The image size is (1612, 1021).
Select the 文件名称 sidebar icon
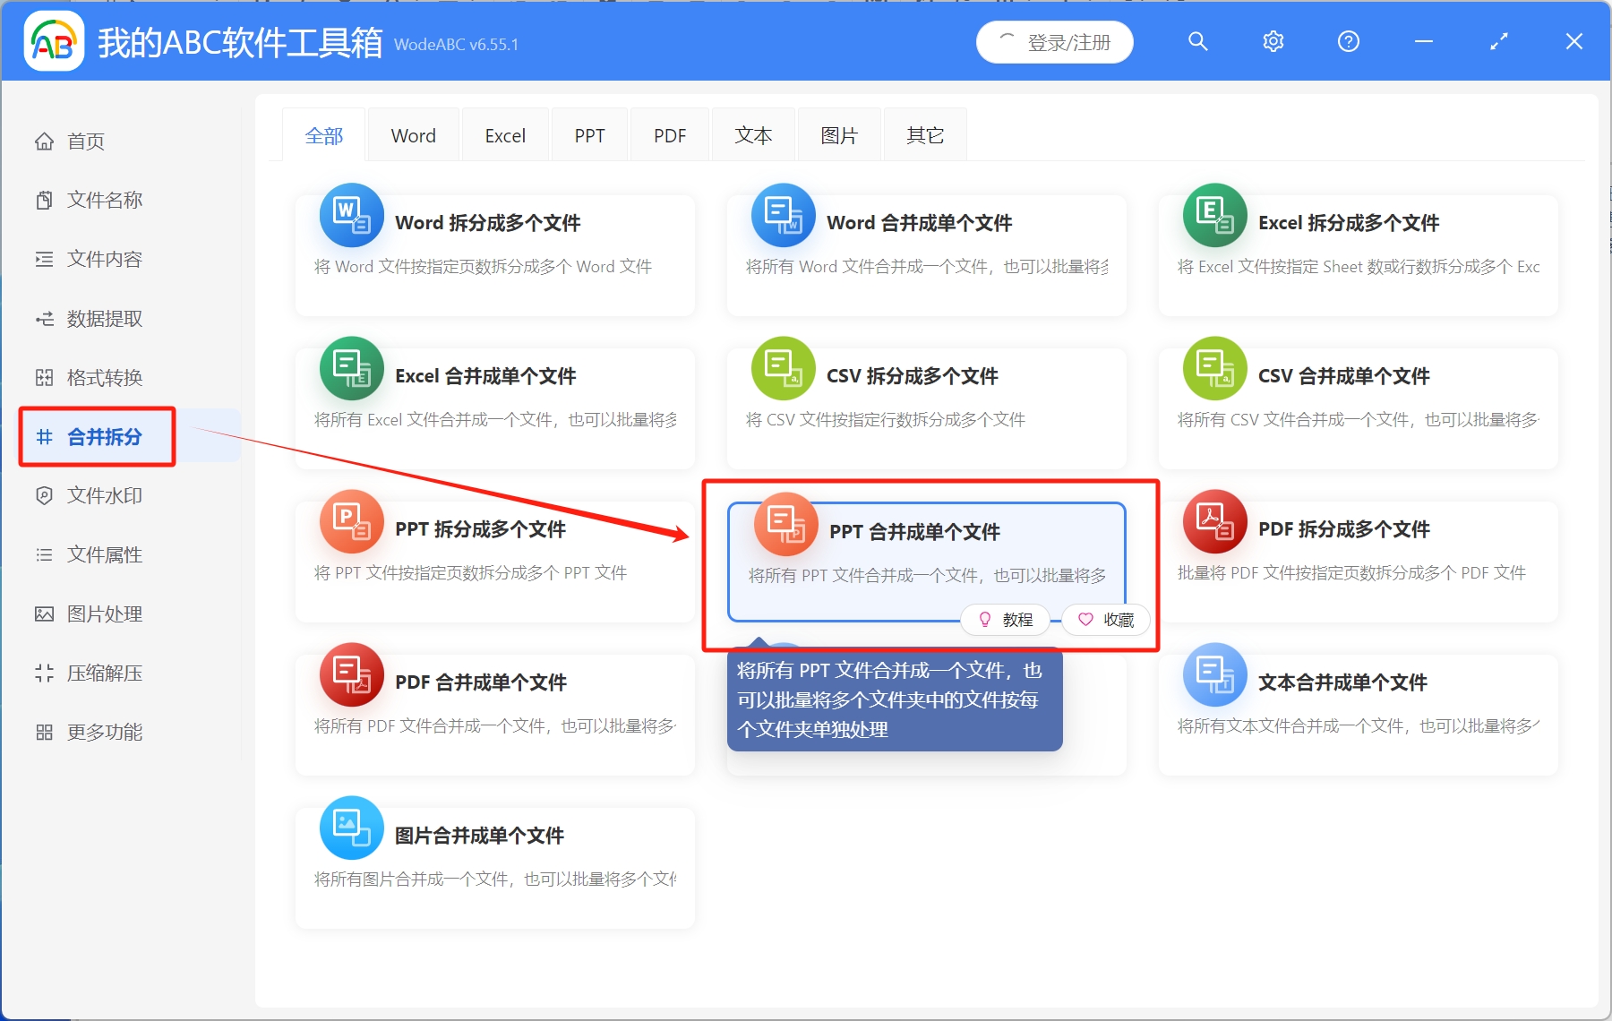point(44,200)
